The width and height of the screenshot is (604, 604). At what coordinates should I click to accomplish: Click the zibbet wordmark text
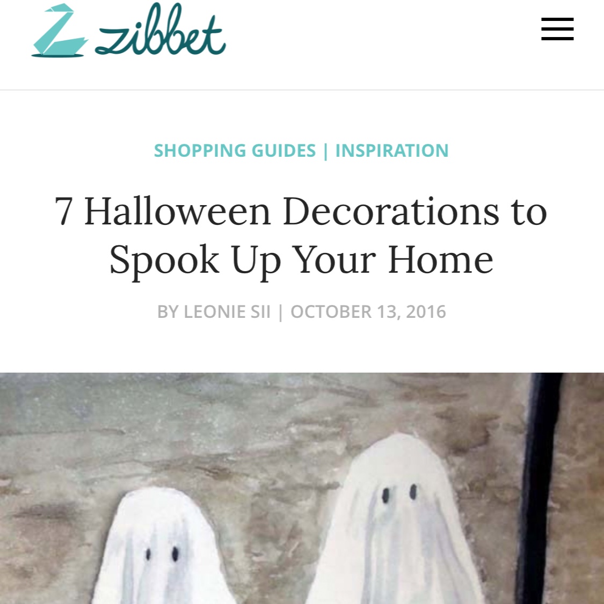pyautogui.click(x=160, y=30)
